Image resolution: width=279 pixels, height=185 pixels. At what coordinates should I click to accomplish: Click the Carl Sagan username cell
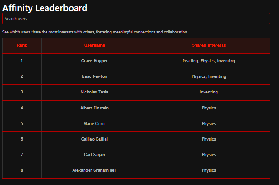[95, 155]
